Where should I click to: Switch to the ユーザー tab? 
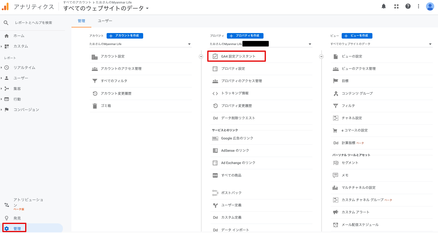(105, 21)
